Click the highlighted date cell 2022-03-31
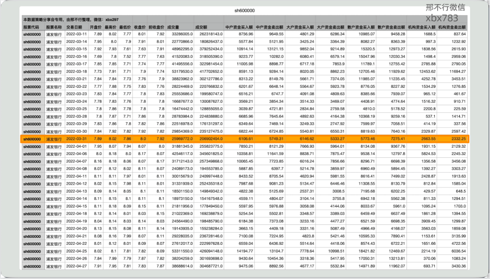Screen dimensions: 490x279 coord(76,139)
